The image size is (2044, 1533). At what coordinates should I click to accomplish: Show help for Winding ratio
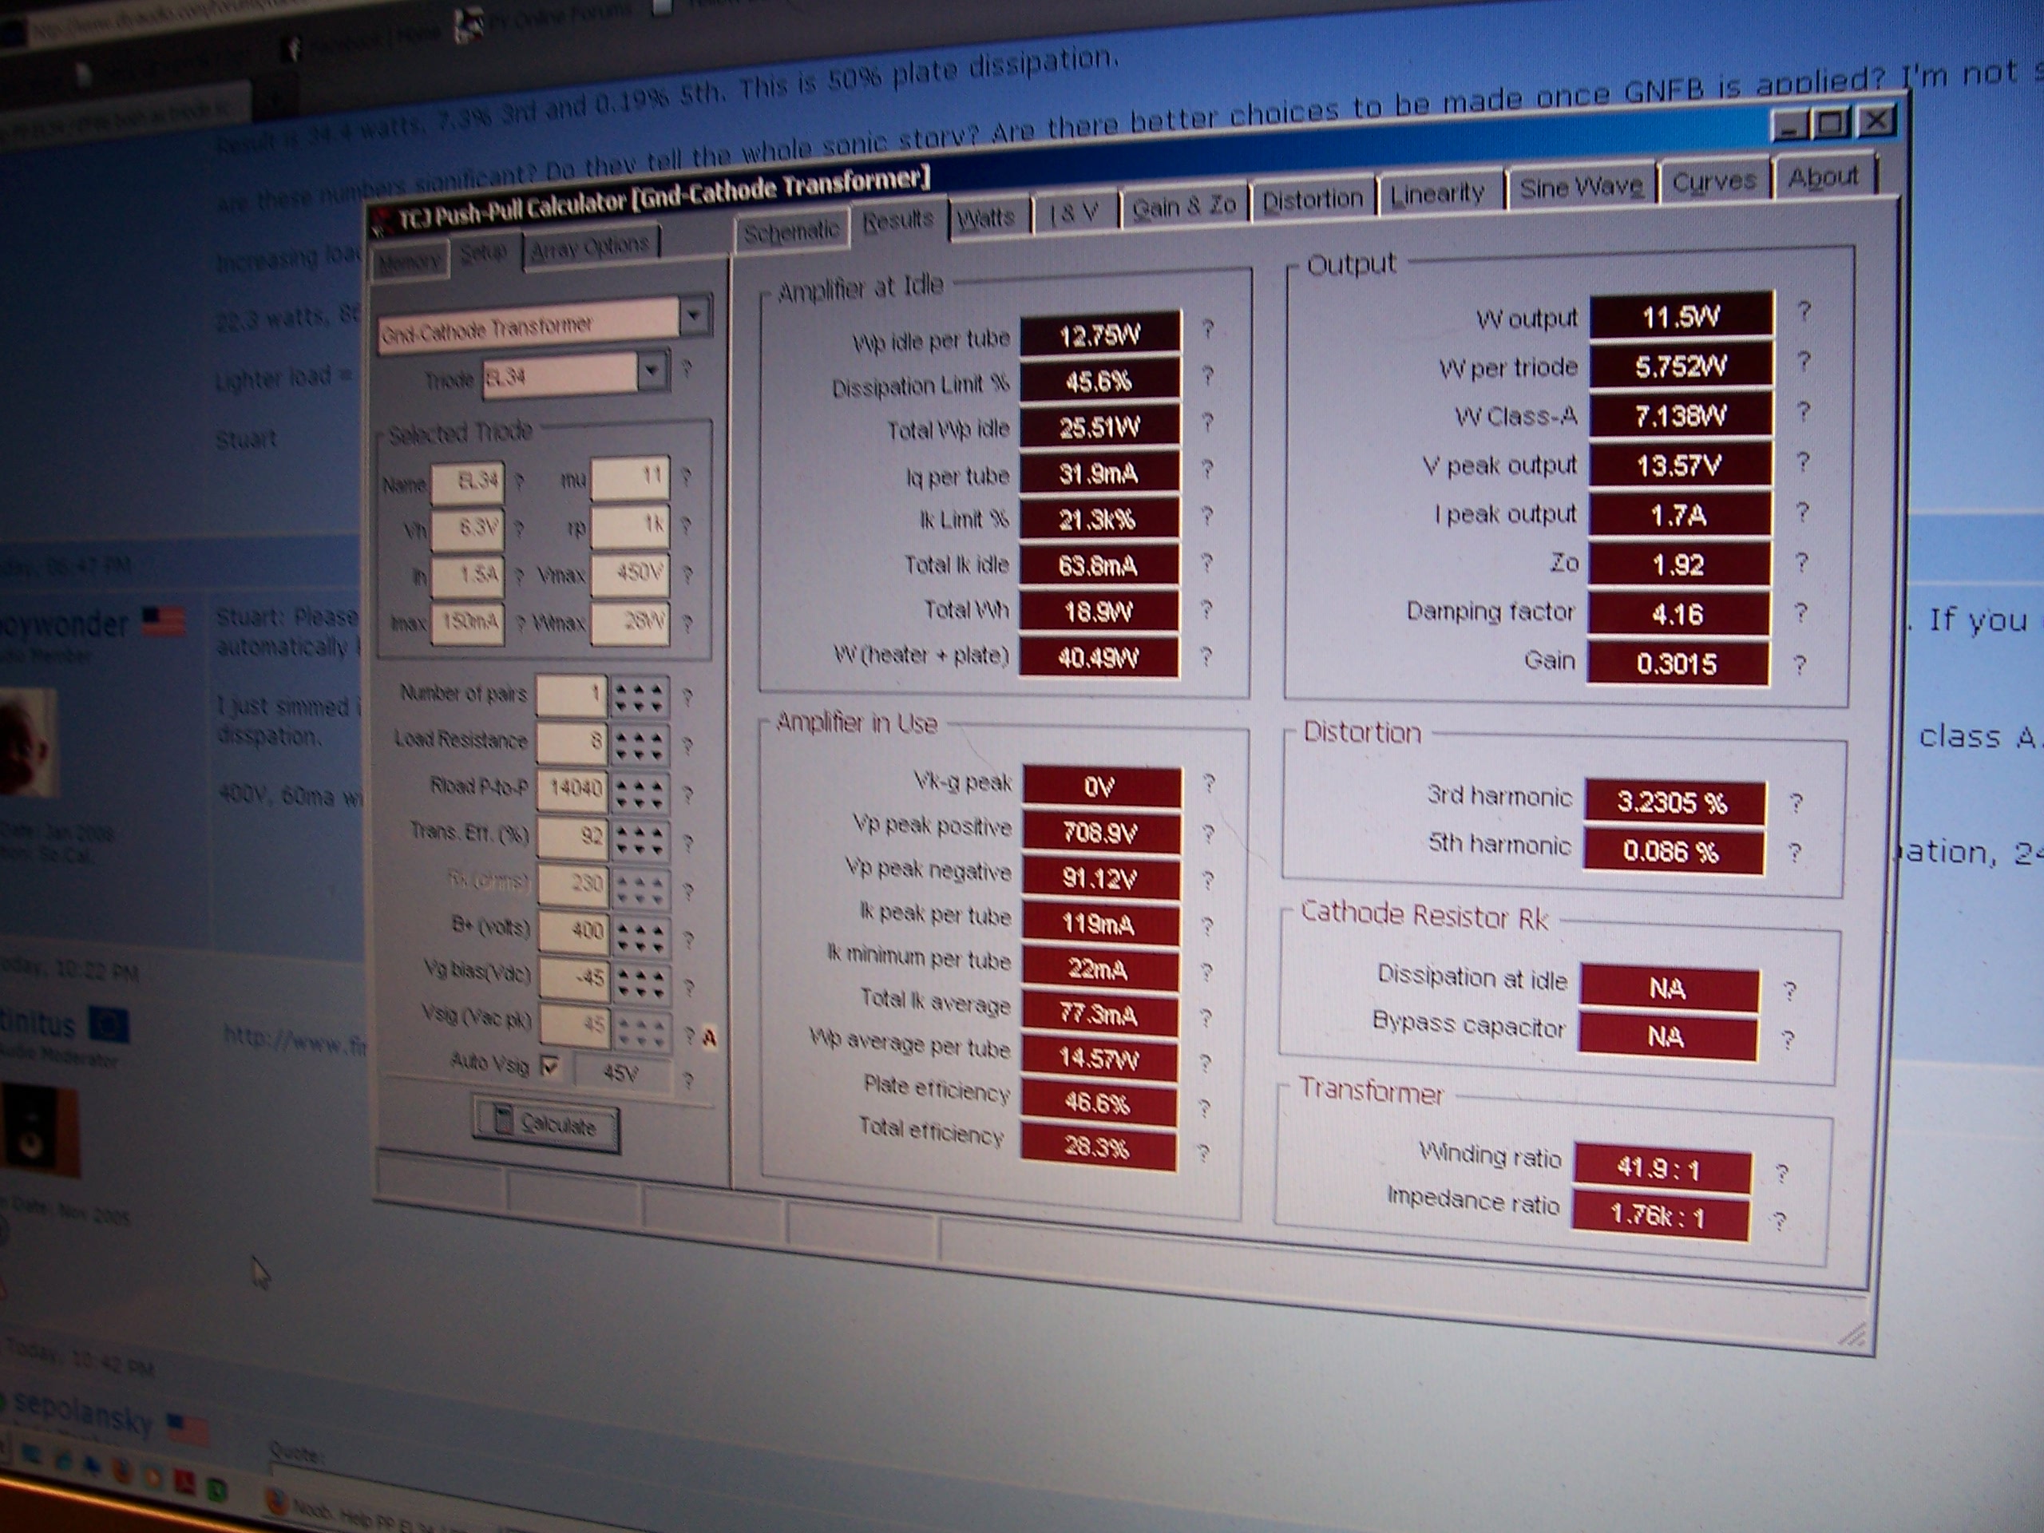point(1782,1174)
